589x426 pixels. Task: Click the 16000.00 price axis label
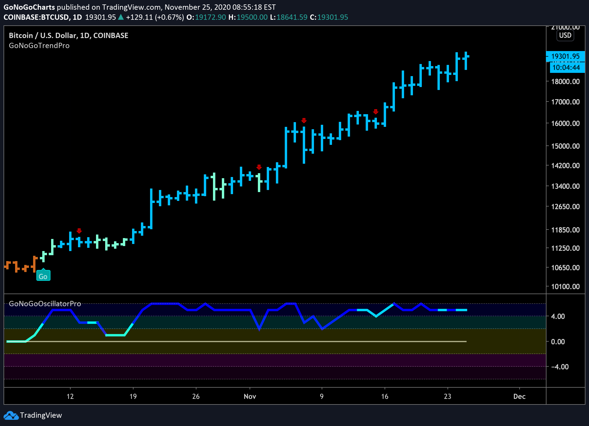tap(565, 123)
